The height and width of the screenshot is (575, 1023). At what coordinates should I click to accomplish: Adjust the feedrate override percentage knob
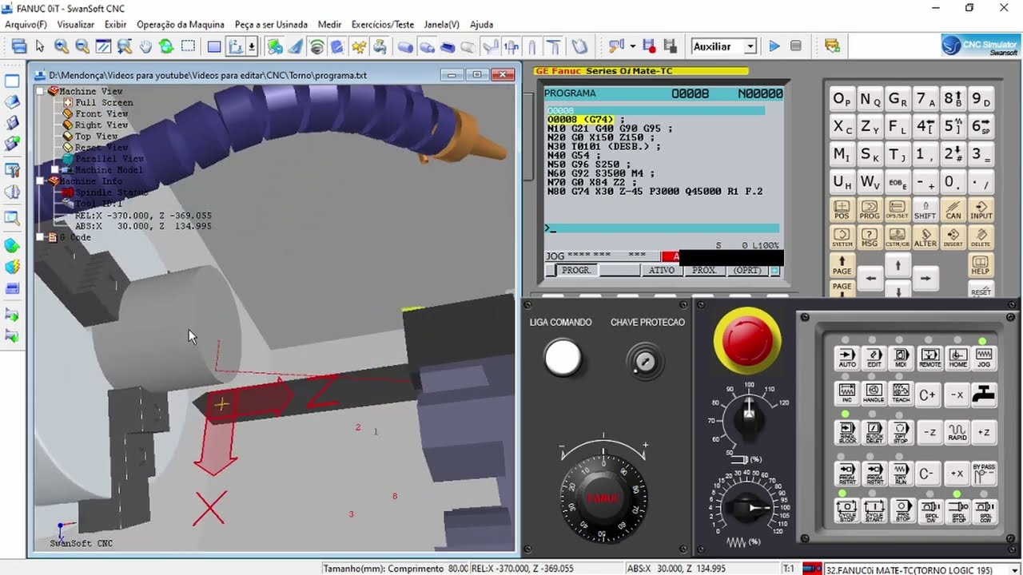(748, 507)
